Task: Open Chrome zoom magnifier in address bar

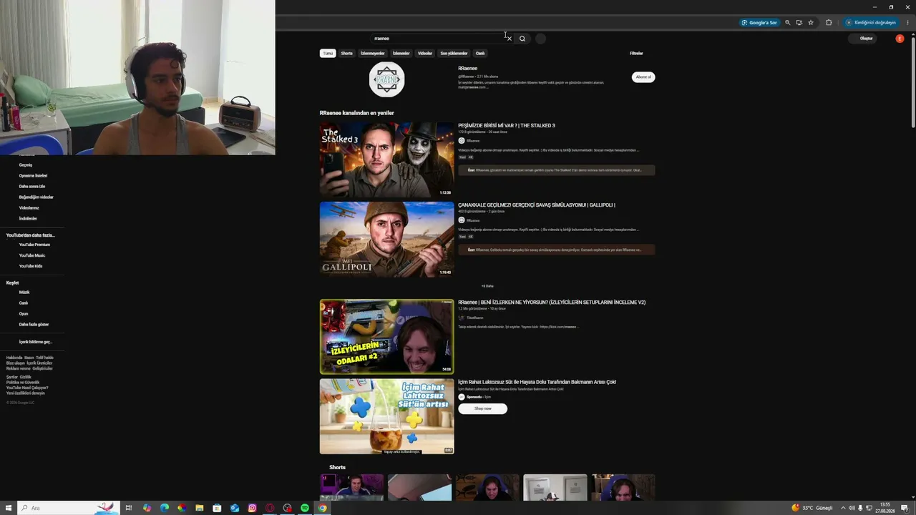Action: coord(788,23)
